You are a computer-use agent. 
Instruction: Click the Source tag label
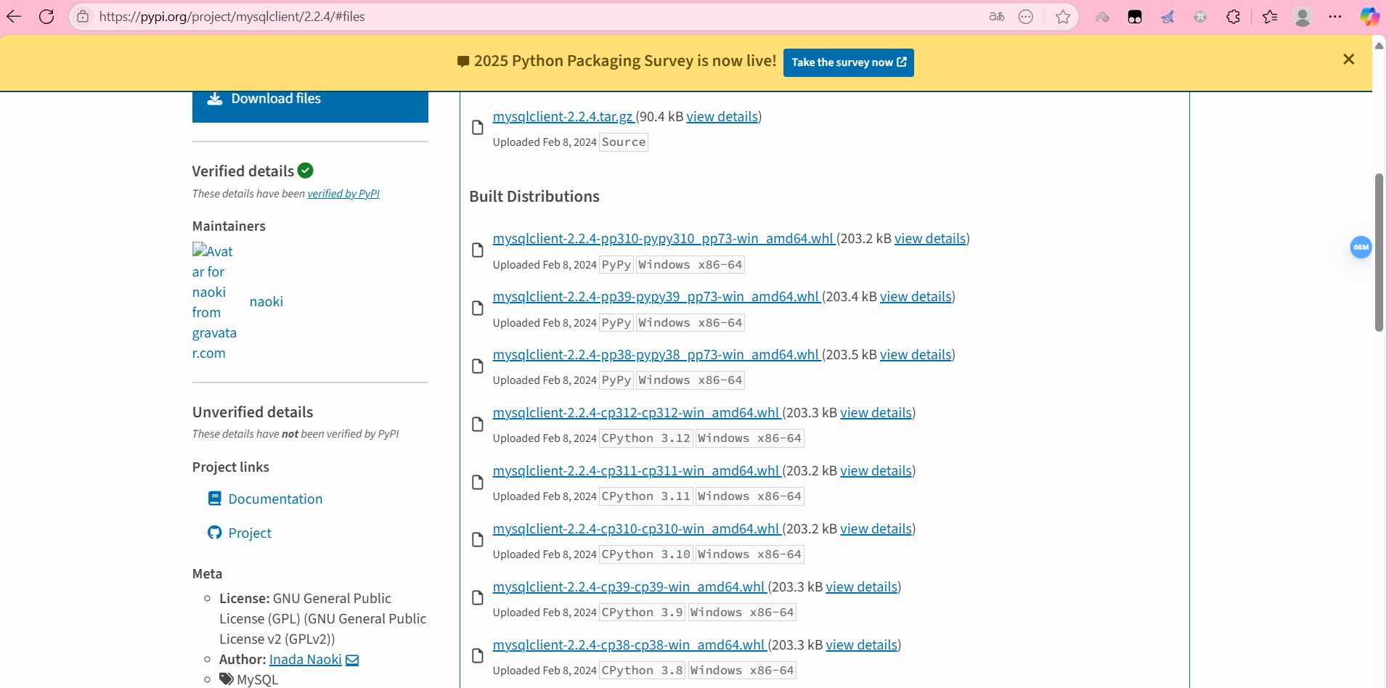pos(624,142)
